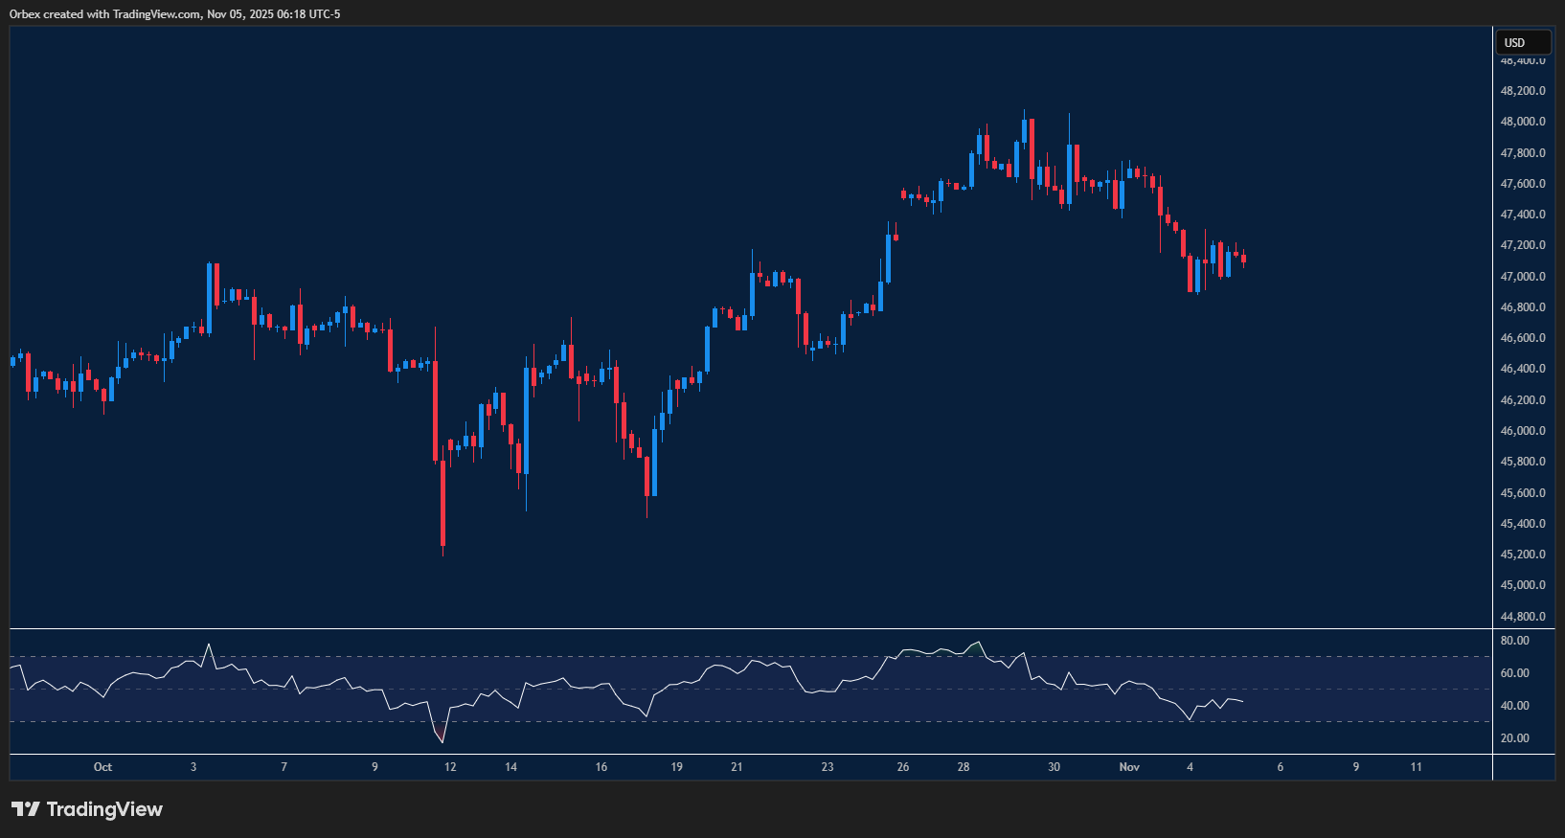Select date 28 on the time axis
Image resolution: width=1565 pixels, height=838 pixels.
pyautogui.click(x=964, y=767)
